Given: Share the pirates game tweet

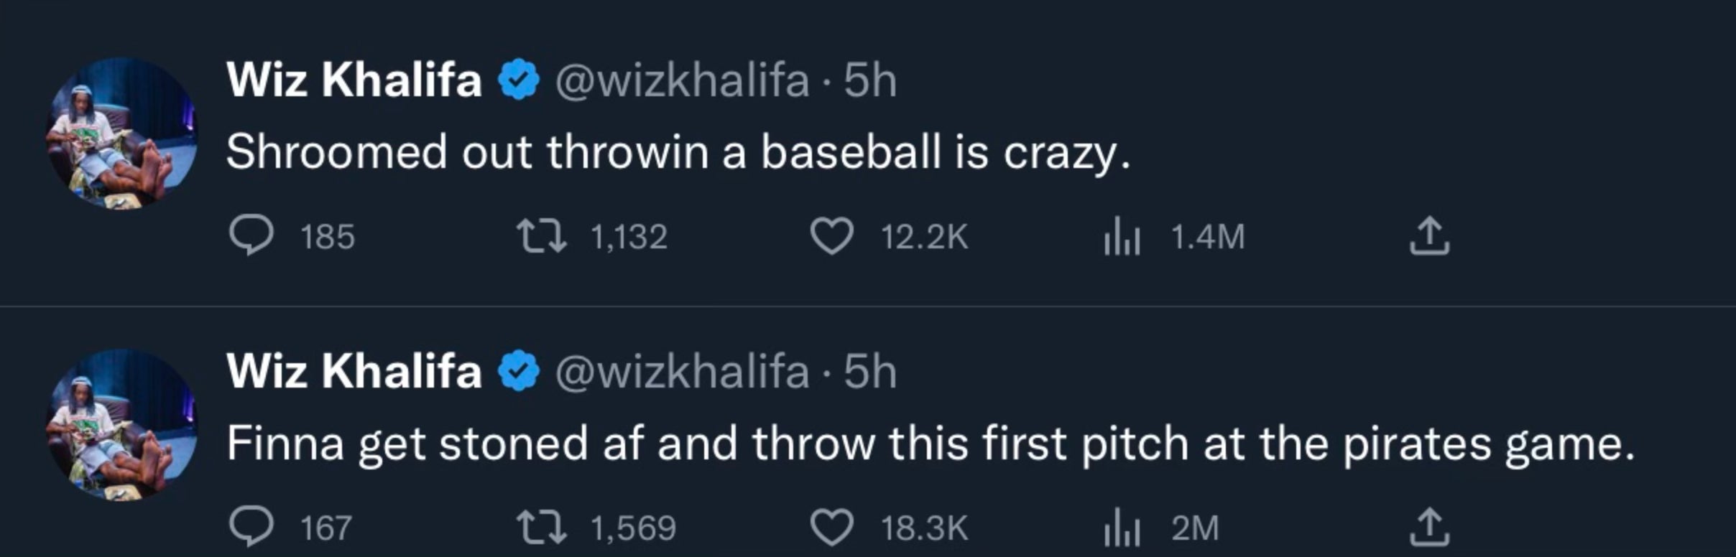Looking at the screenshot, I should [x=1429, y=528].
